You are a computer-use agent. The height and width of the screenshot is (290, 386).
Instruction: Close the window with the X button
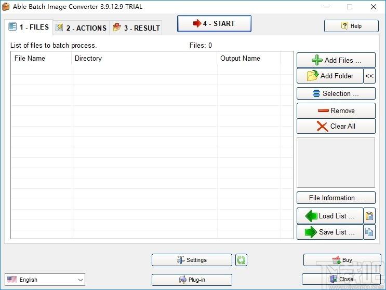(x=374, y=7)
